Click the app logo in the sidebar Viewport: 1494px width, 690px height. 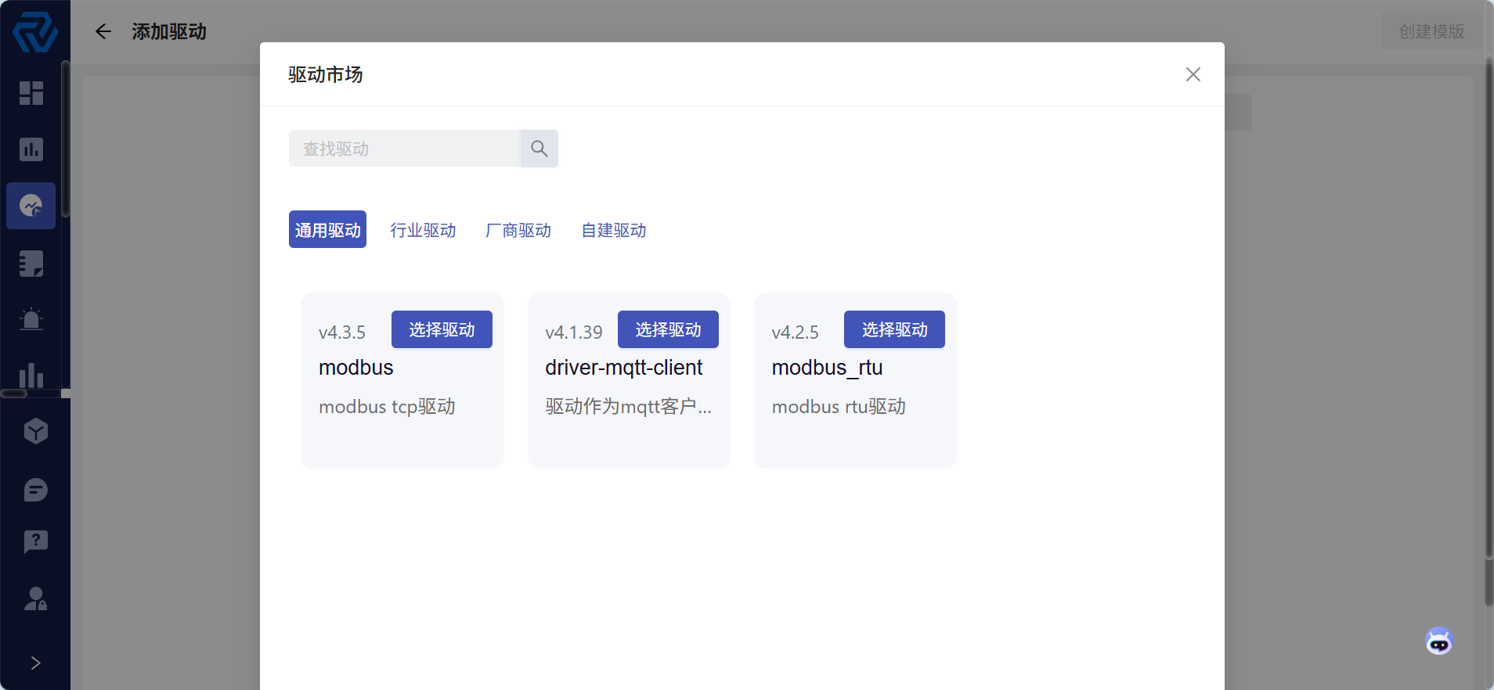coord(35,32)
